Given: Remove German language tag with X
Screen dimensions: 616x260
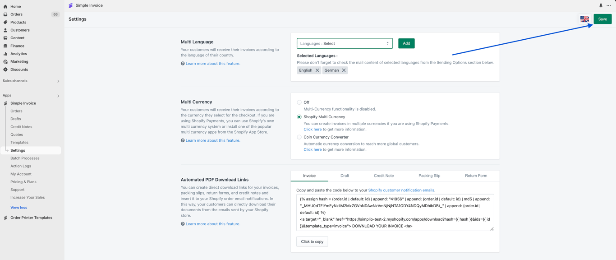Looking at the screenshot, I should click(344, 70).
